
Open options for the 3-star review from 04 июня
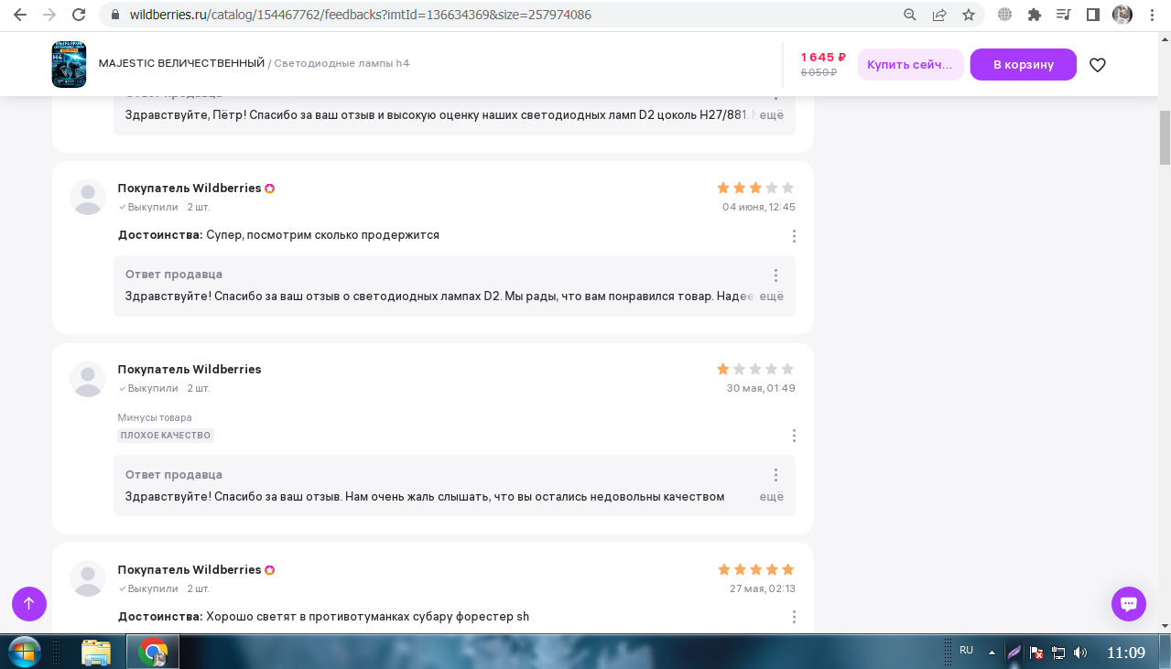coord(794,236)
